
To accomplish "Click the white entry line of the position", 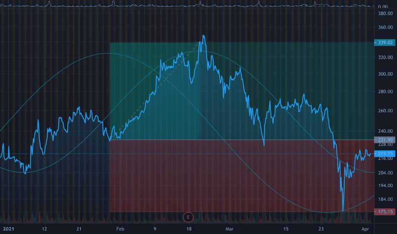I will 242,140.
